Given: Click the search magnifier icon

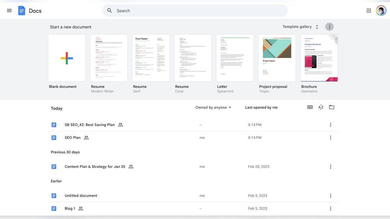Looking at the screenshot, I should [110, 11].
